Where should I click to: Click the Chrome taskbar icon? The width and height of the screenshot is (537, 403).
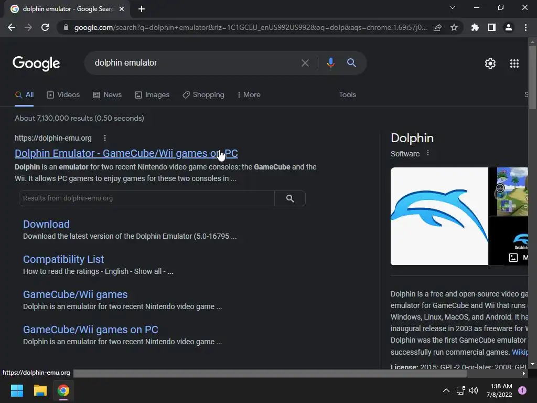point(63,390)
